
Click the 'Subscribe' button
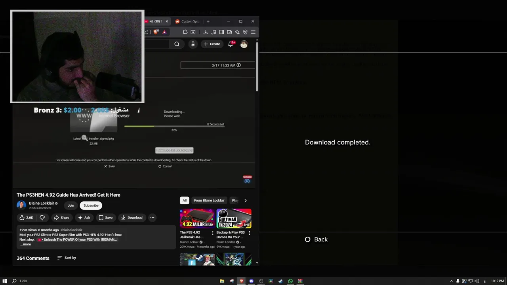click(91, 205)
